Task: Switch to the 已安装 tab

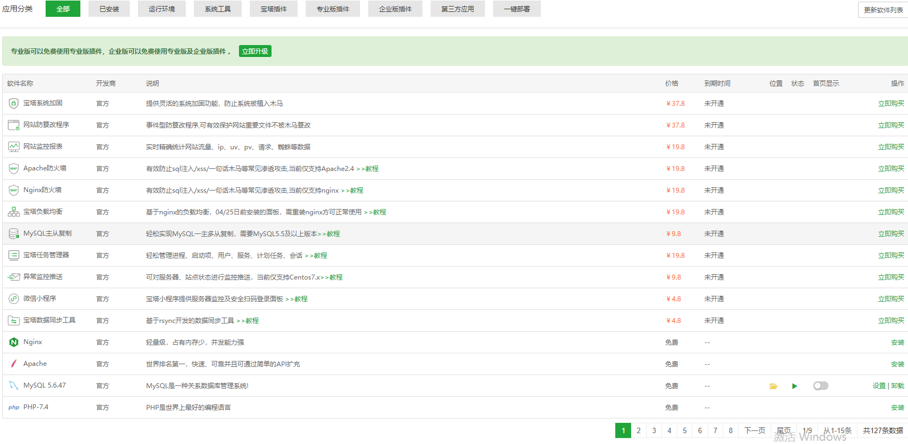Action: (109, 9)
